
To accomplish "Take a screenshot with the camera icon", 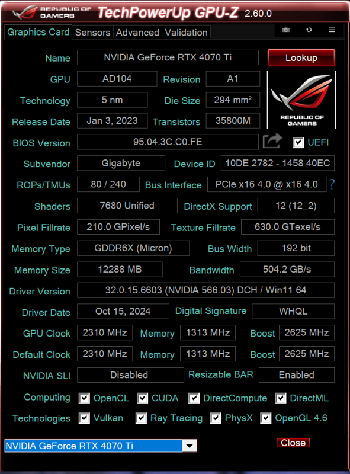I will tap(285, 30).
